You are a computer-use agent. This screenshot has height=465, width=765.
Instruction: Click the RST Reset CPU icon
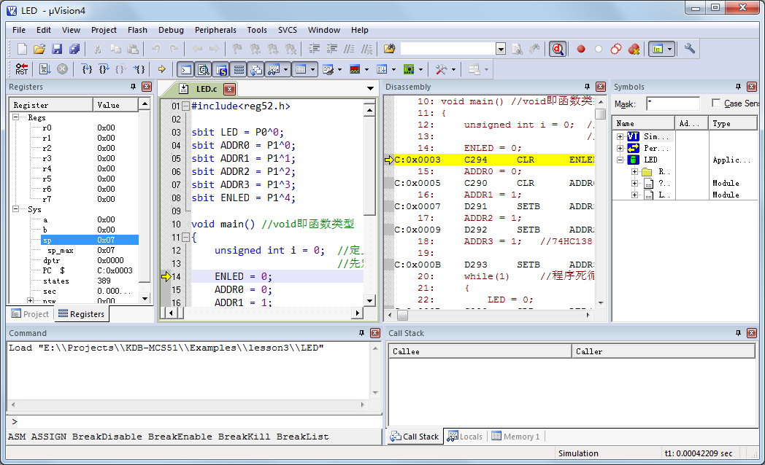click(20, 69)
